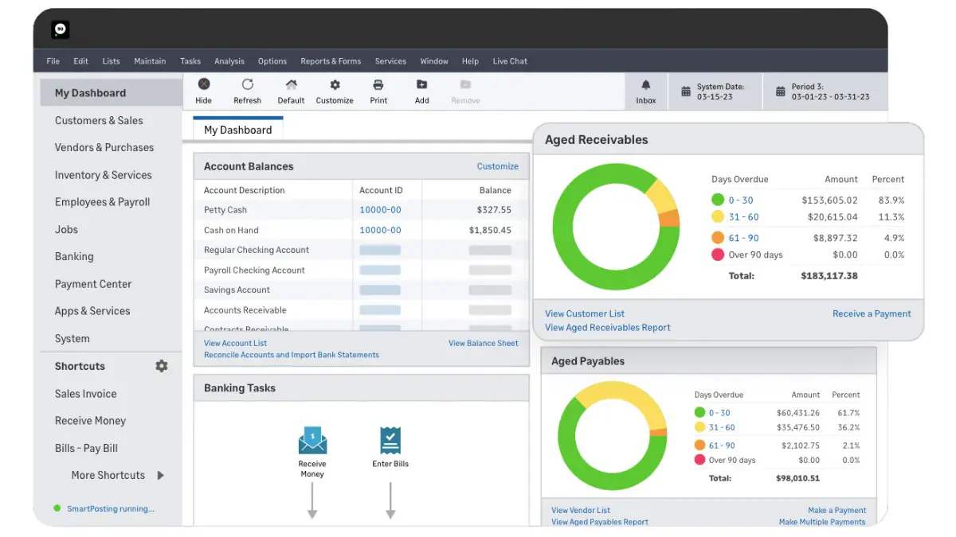Screen dimensions: 956x537
Task: Click View Vendor List link
Action: (581, 510)
